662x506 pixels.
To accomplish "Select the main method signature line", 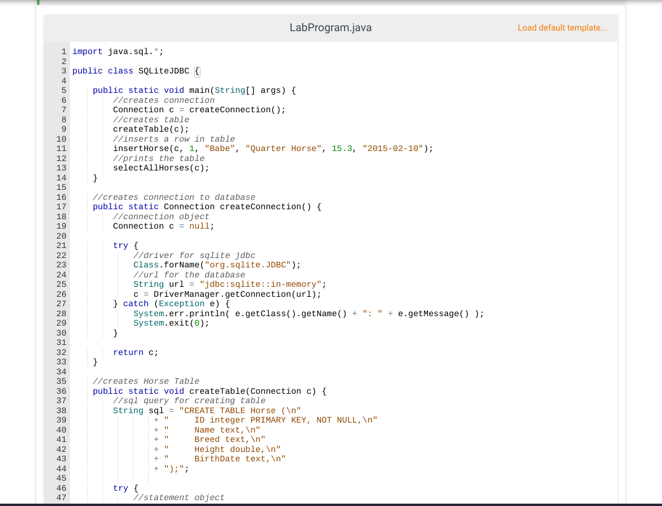I will click(x=194, y=90).
